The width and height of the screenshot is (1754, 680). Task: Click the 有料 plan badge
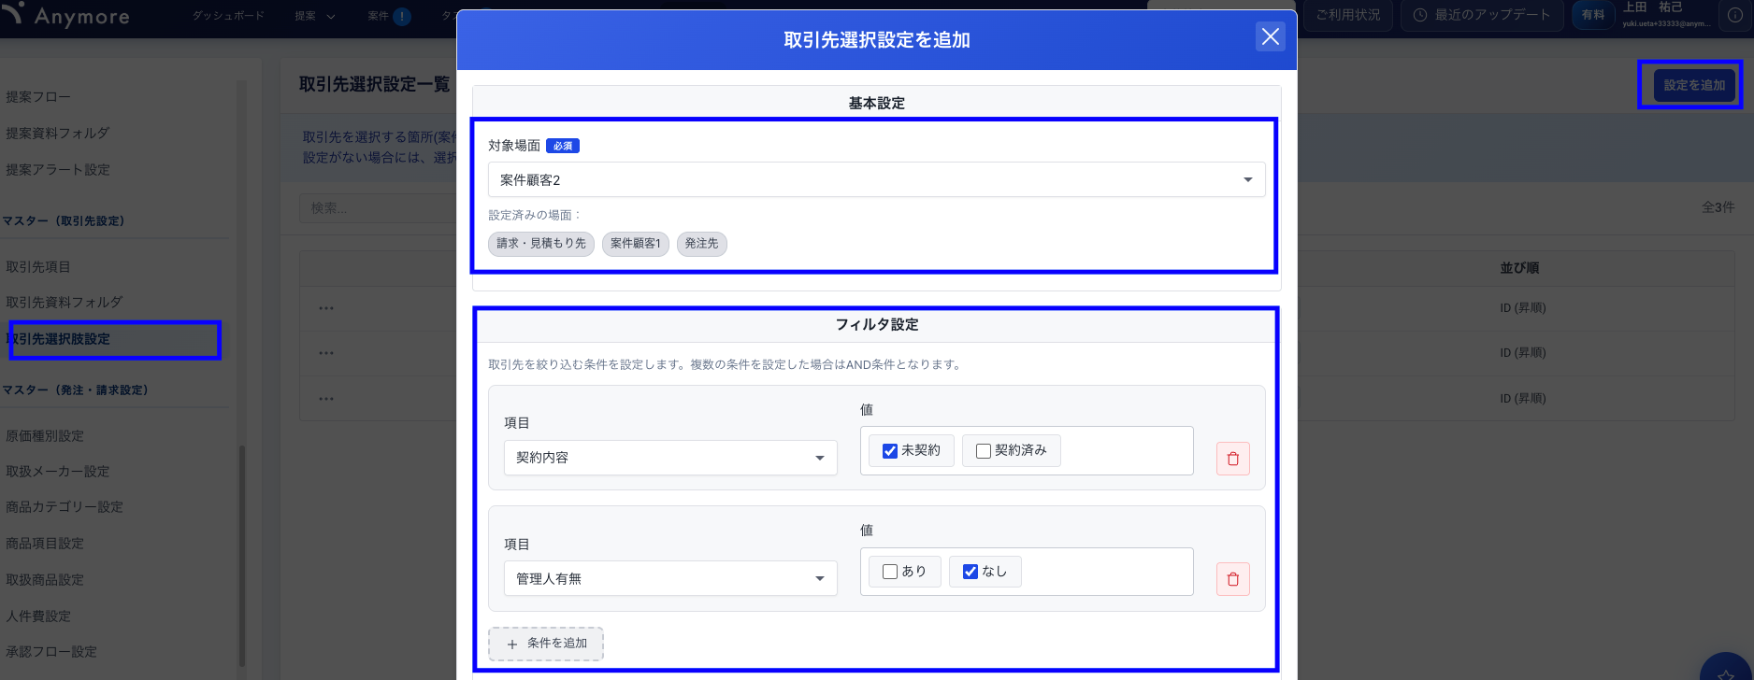(x=1593, y=15)
